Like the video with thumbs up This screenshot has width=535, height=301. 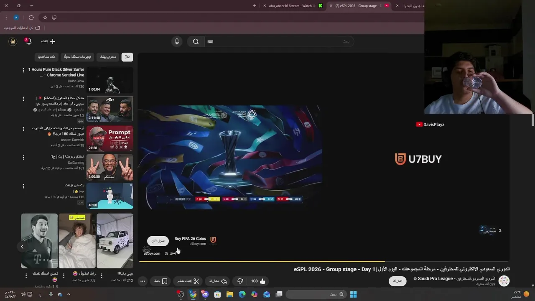click(x=258, y=281)
